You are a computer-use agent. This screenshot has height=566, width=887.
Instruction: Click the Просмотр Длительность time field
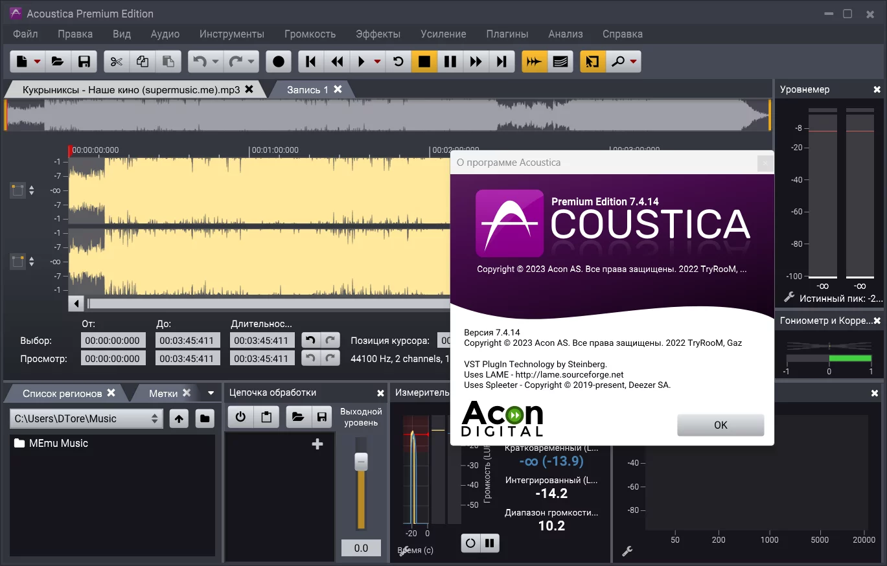pyautogui.click(x=262, y=358)
